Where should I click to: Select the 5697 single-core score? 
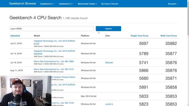[x=144, y=43]
